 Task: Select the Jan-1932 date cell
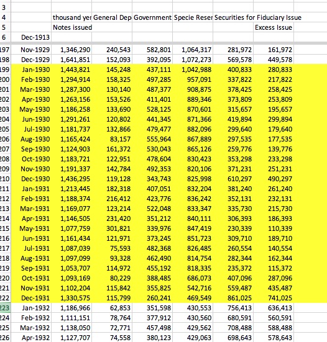(x=31, y=308)
